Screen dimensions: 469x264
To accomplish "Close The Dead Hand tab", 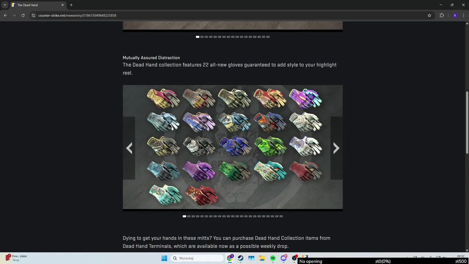I will click(x=62, y=5).
